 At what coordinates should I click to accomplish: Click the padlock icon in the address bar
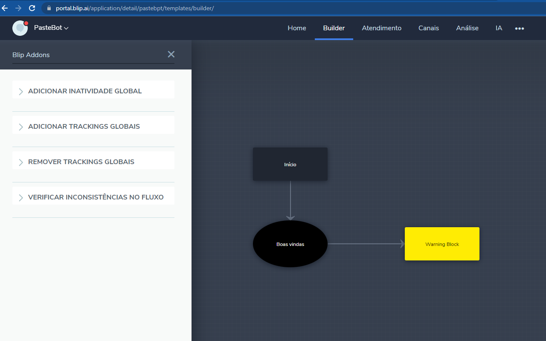click(49, 8)
